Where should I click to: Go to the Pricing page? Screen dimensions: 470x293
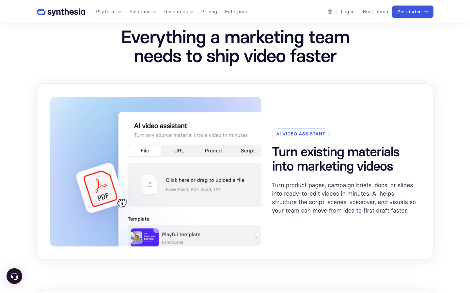point(209,12)
